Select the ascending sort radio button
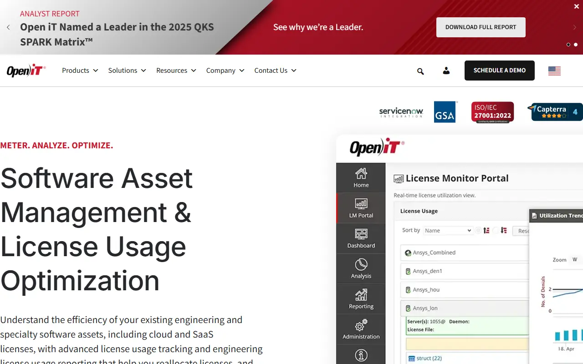Image resolution: width=583 pixels, height=364 pixels. coord(478,231)
